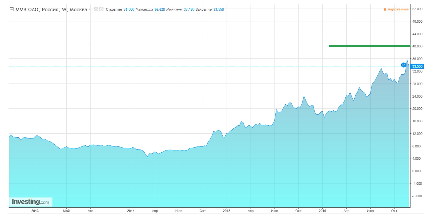Select the green horizontal line at 40.000
The width and height of the screenshot is (428, 219).
[x=368, y=46]
